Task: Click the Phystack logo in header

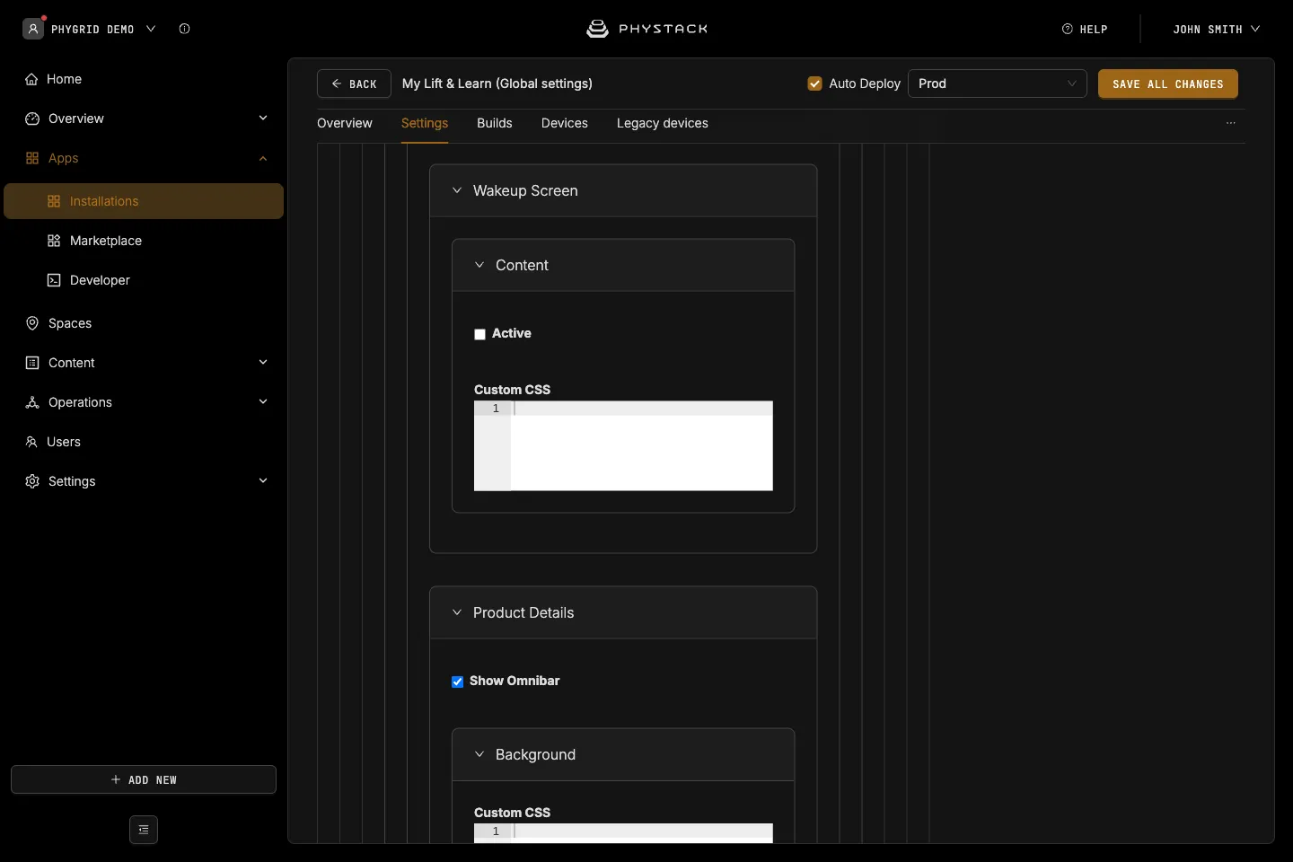Action: 646,29
